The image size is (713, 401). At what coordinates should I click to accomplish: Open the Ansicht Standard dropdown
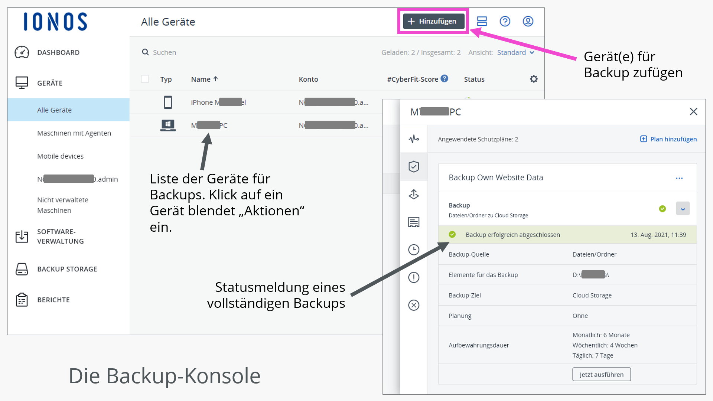[515, 52]
